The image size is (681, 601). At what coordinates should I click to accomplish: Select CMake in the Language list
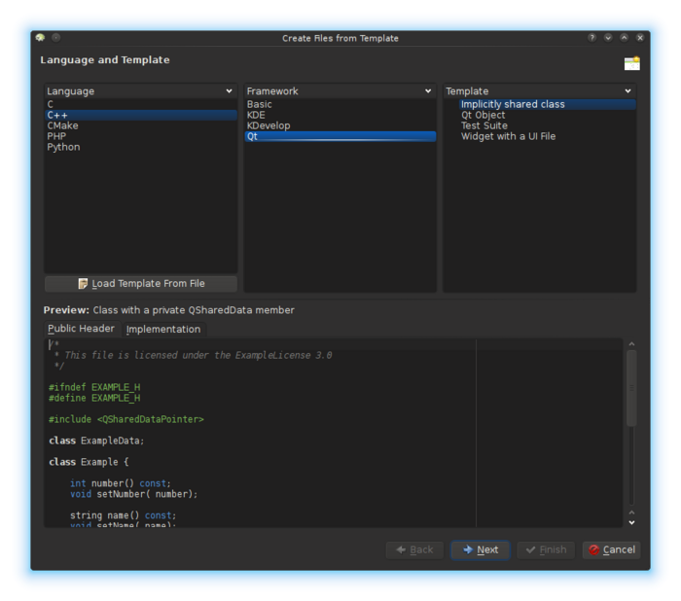pos(141,125)
